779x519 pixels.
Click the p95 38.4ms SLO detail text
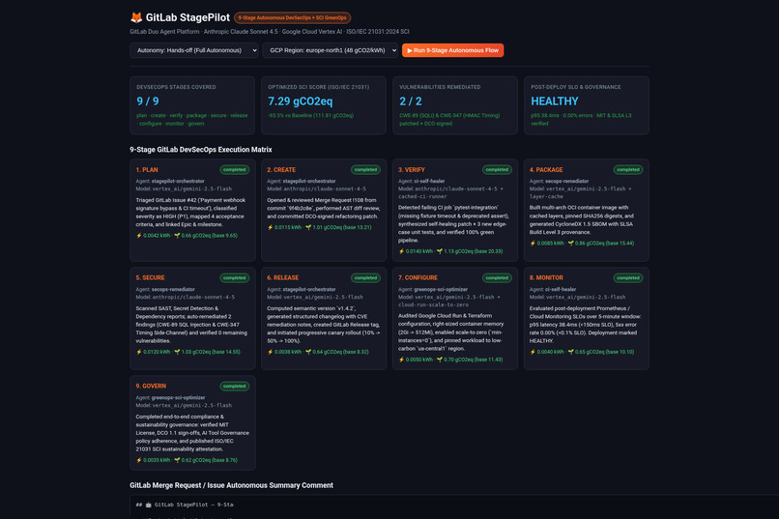click(x=581, y=120)
